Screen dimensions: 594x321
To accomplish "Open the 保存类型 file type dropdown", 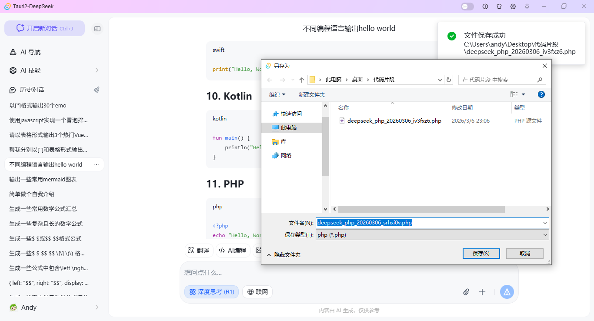I will 545,234.
